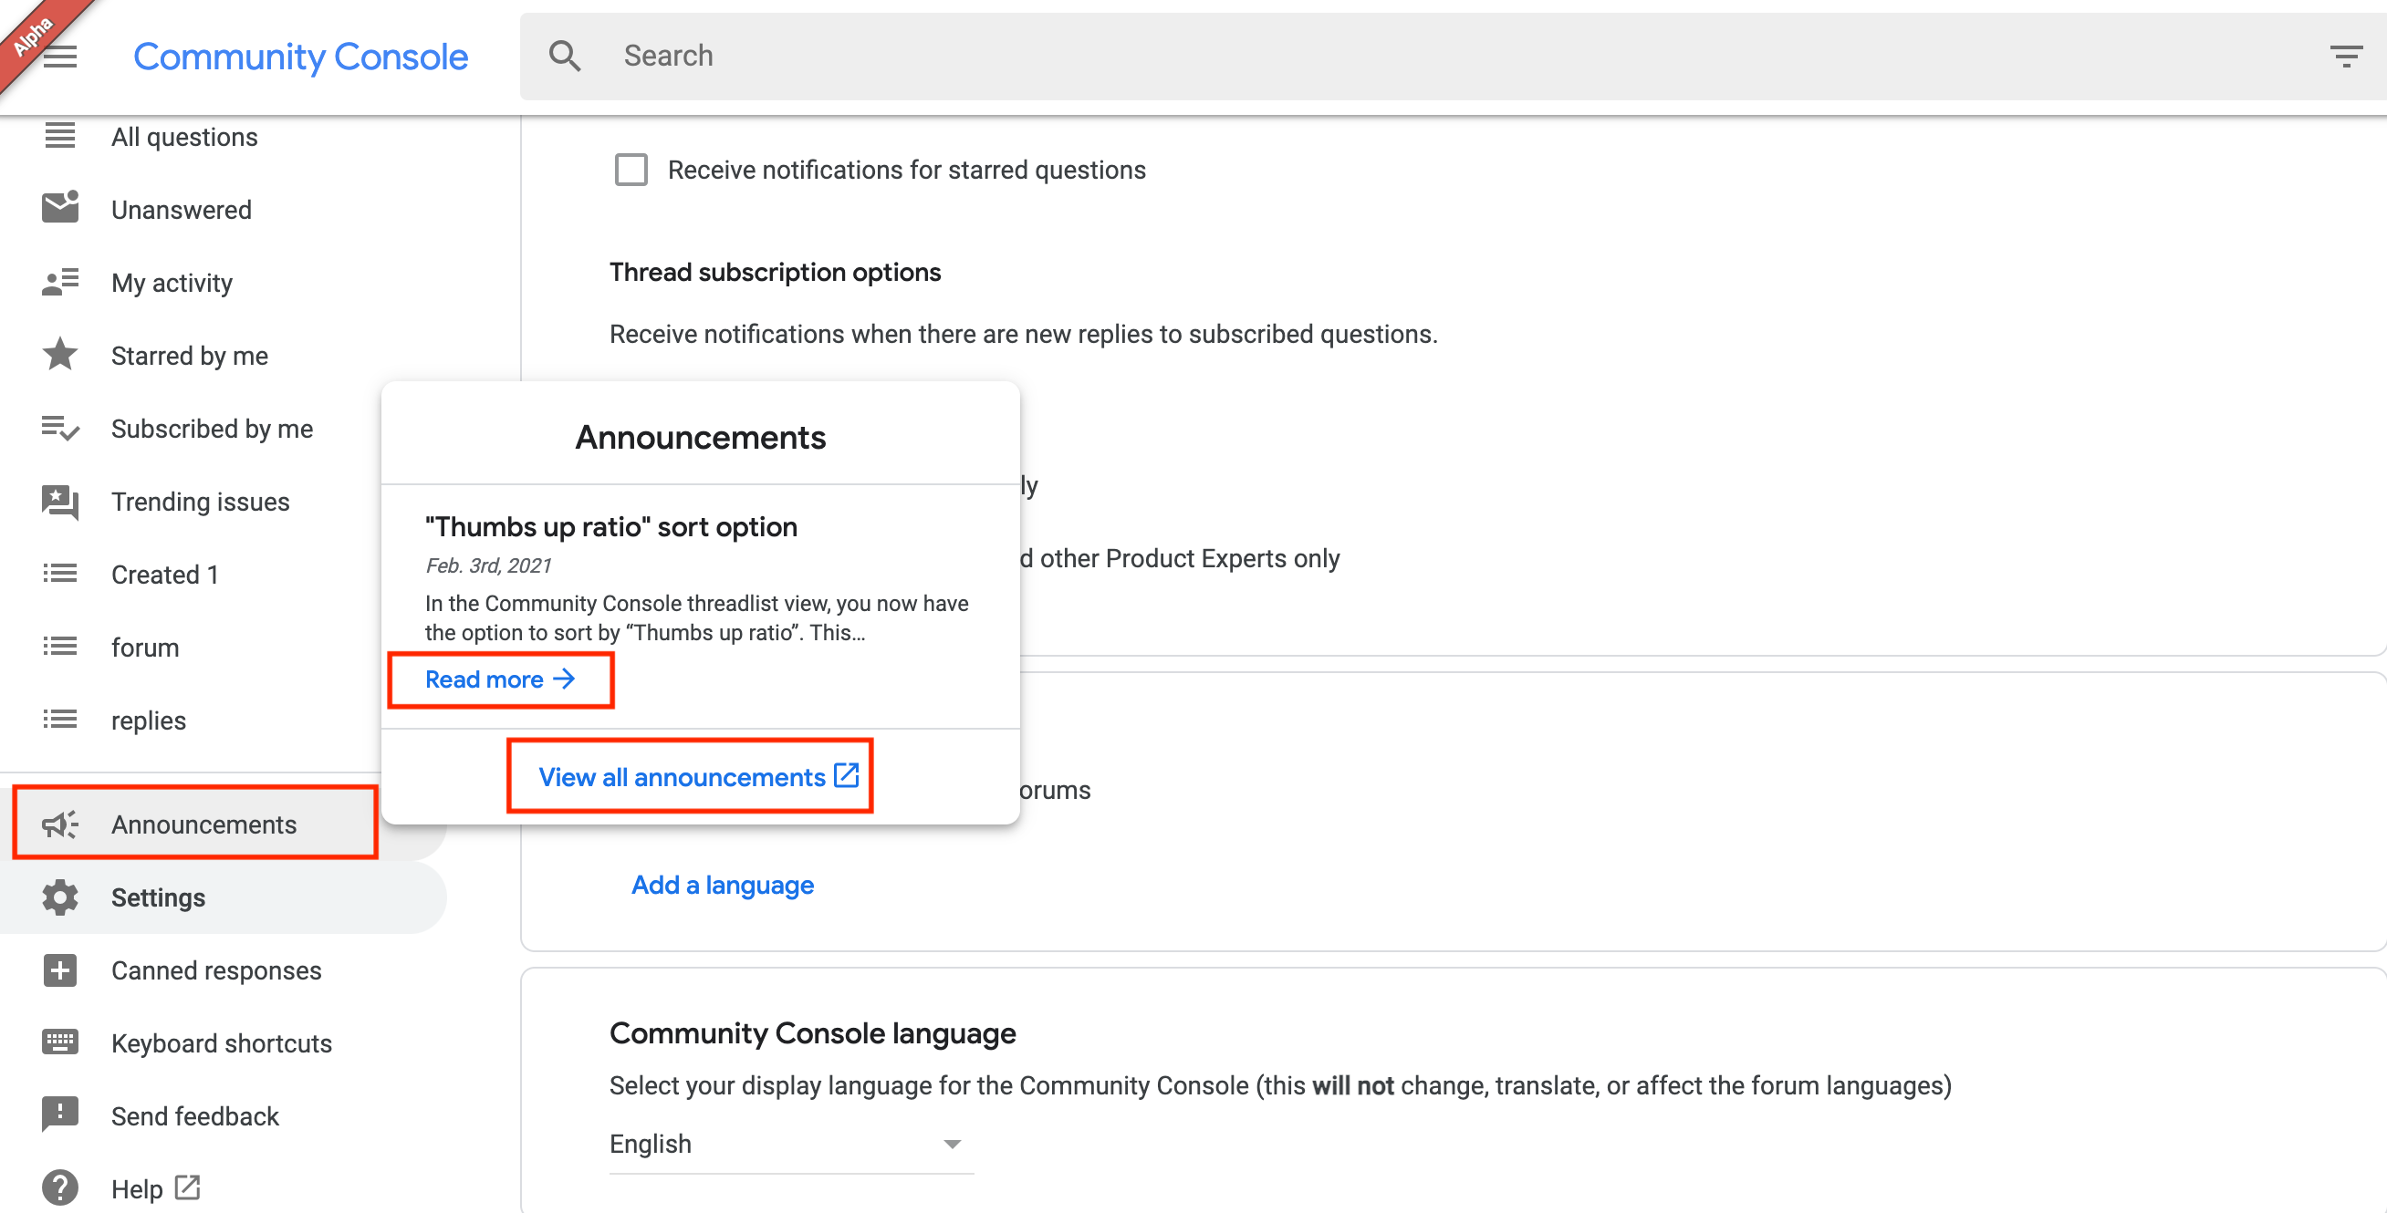2387x1213 pixels.
Task: Click the Community Console title
Action: pyautogui.click(x=300, y=57)
